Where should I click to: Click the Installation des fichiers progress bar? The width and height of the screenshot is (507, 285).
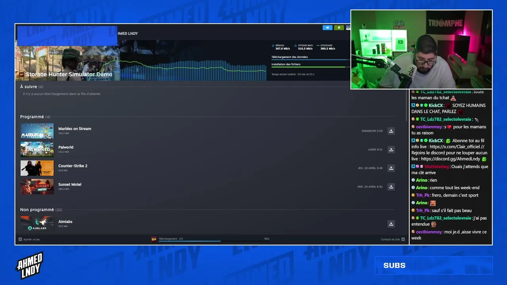[311, 67]
